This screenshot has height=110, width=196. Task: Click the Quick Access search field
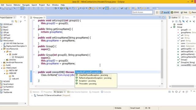click(x=142, y=12)
